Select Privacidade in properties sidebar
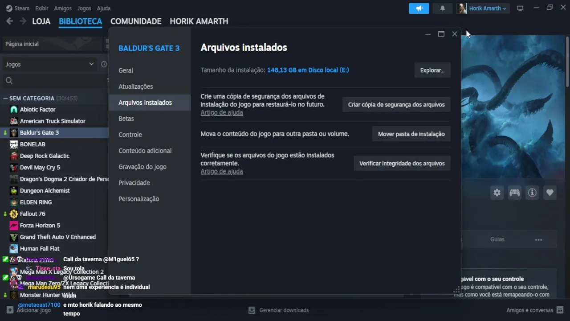The image size is (570, 321). coord(150,183)
